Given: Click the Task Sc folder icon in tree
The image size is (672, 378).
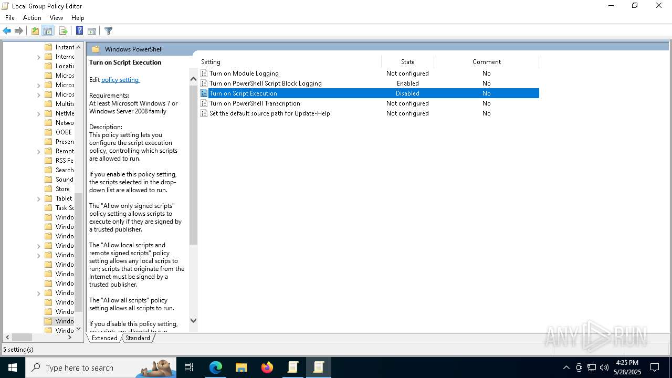Looking at the screenshot, I should tap(48, 208).
